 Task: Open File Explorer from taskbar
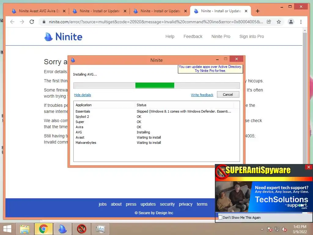coord(24,229)
